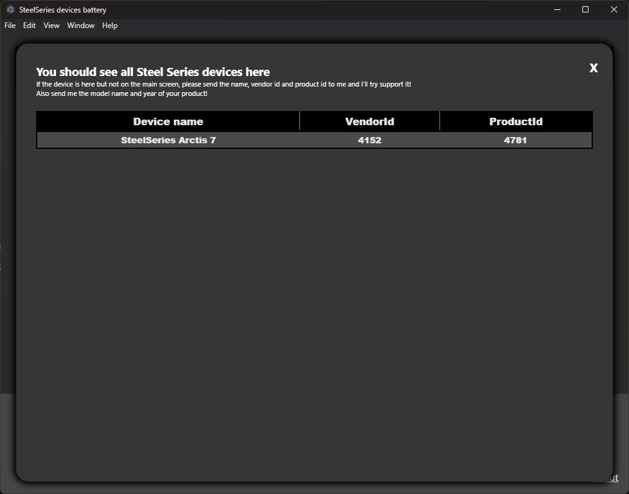The image size is (629, 494).
Task: Click the product id value 4781
Action: 515,140
